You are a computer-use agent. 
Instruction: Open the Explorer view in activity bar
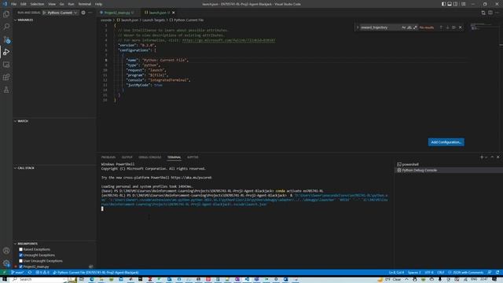point(6,14)
